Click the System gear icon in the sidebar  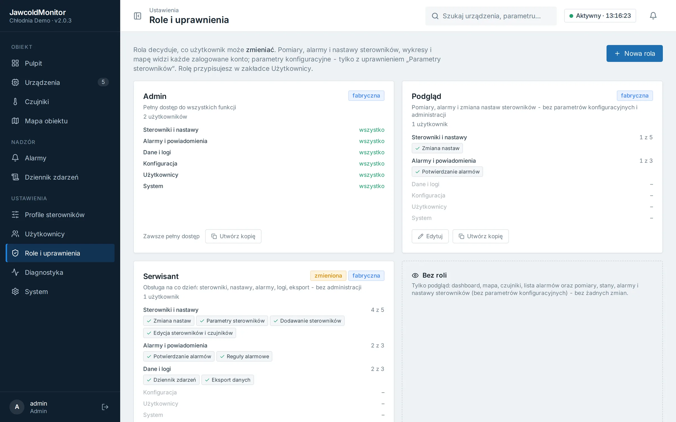coord(15,291)
